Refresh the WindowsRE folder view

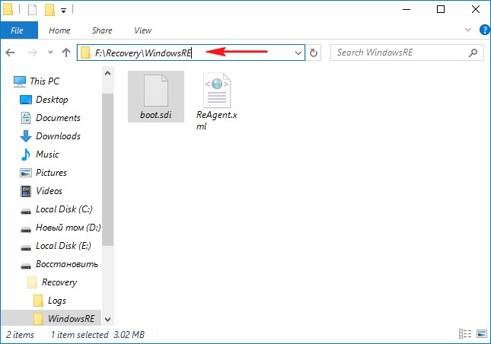click(314, 53)
